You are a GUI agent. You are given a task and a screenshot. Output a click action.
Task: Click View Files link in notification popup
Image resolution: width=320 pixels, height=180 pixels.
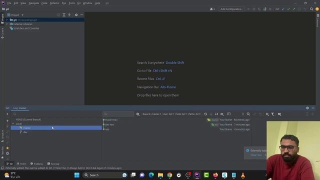[x=256, y=155]
